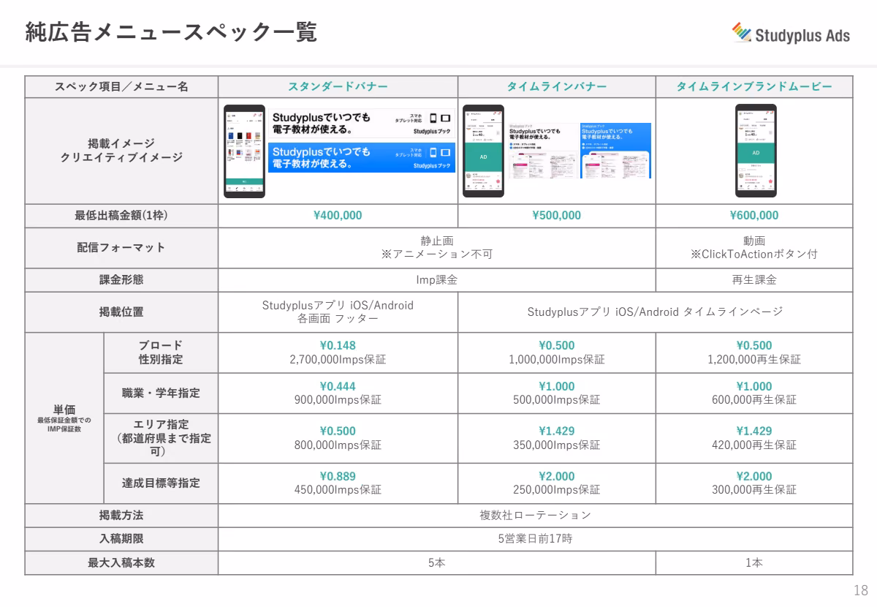Viewport: 877px width, 607px height.
Task: Click the 各画面 フッター placement cell
Action: point(338,312)
